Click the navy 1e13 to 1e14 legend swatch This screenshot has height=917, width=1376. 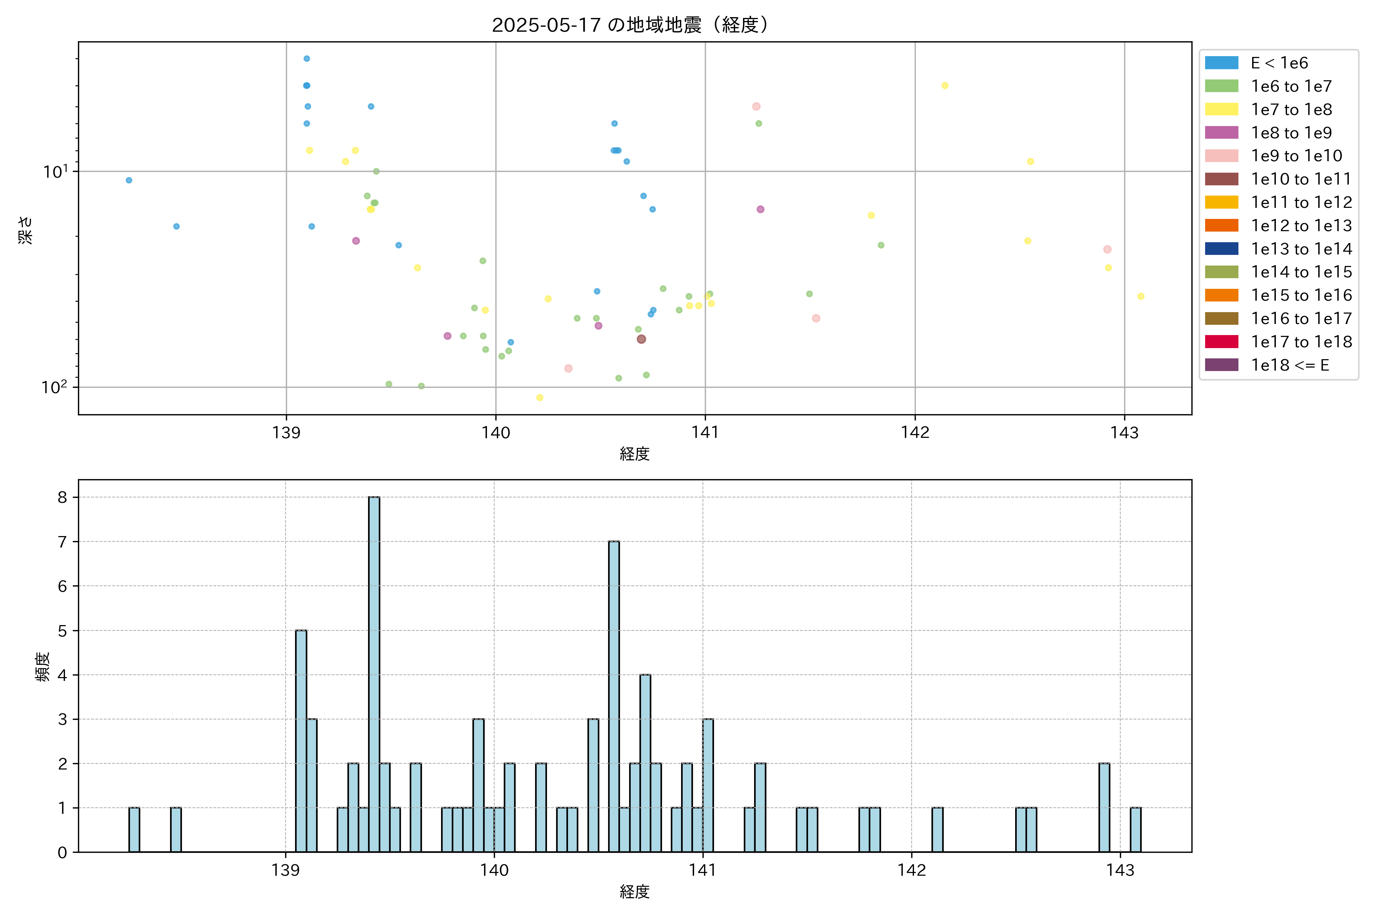(1221, 249)
